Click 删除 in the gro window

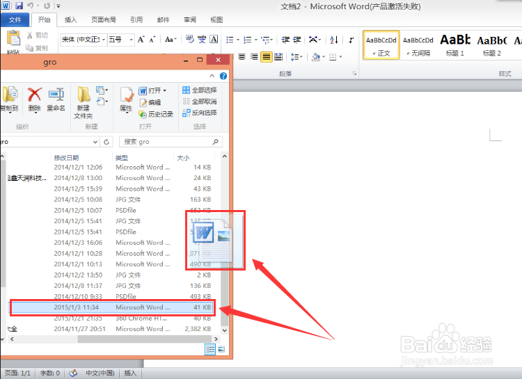click(x=35, y=99)
